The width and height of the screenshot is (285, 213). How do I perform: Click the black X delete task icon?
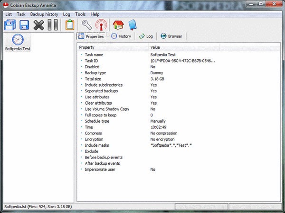(x=38, y=25)
